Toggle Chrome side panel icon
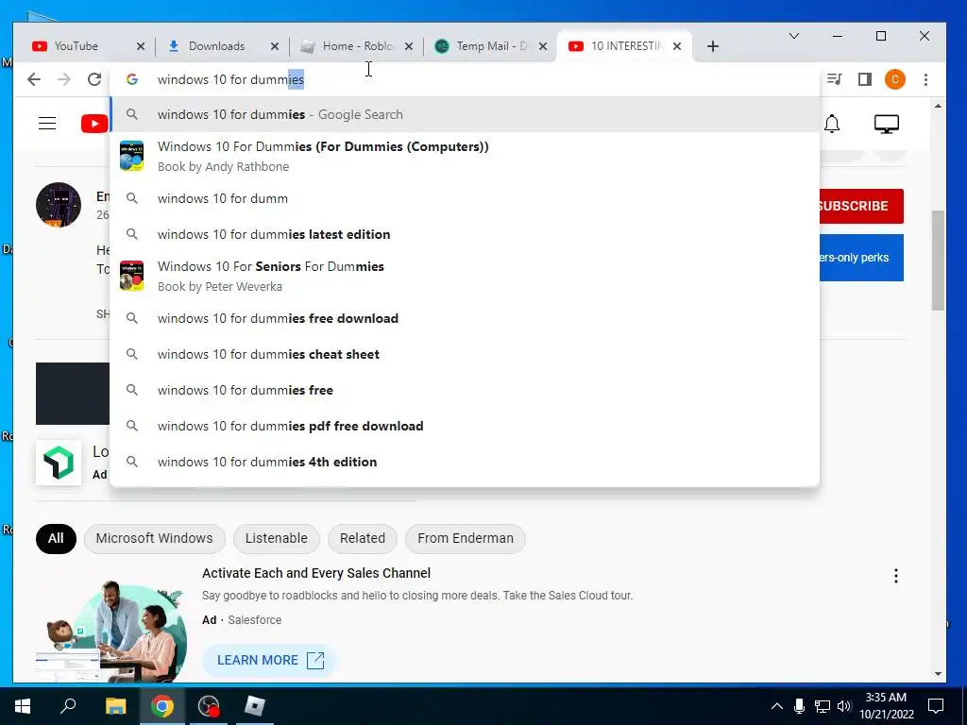 pyautogui.click(x=865, y=79)
